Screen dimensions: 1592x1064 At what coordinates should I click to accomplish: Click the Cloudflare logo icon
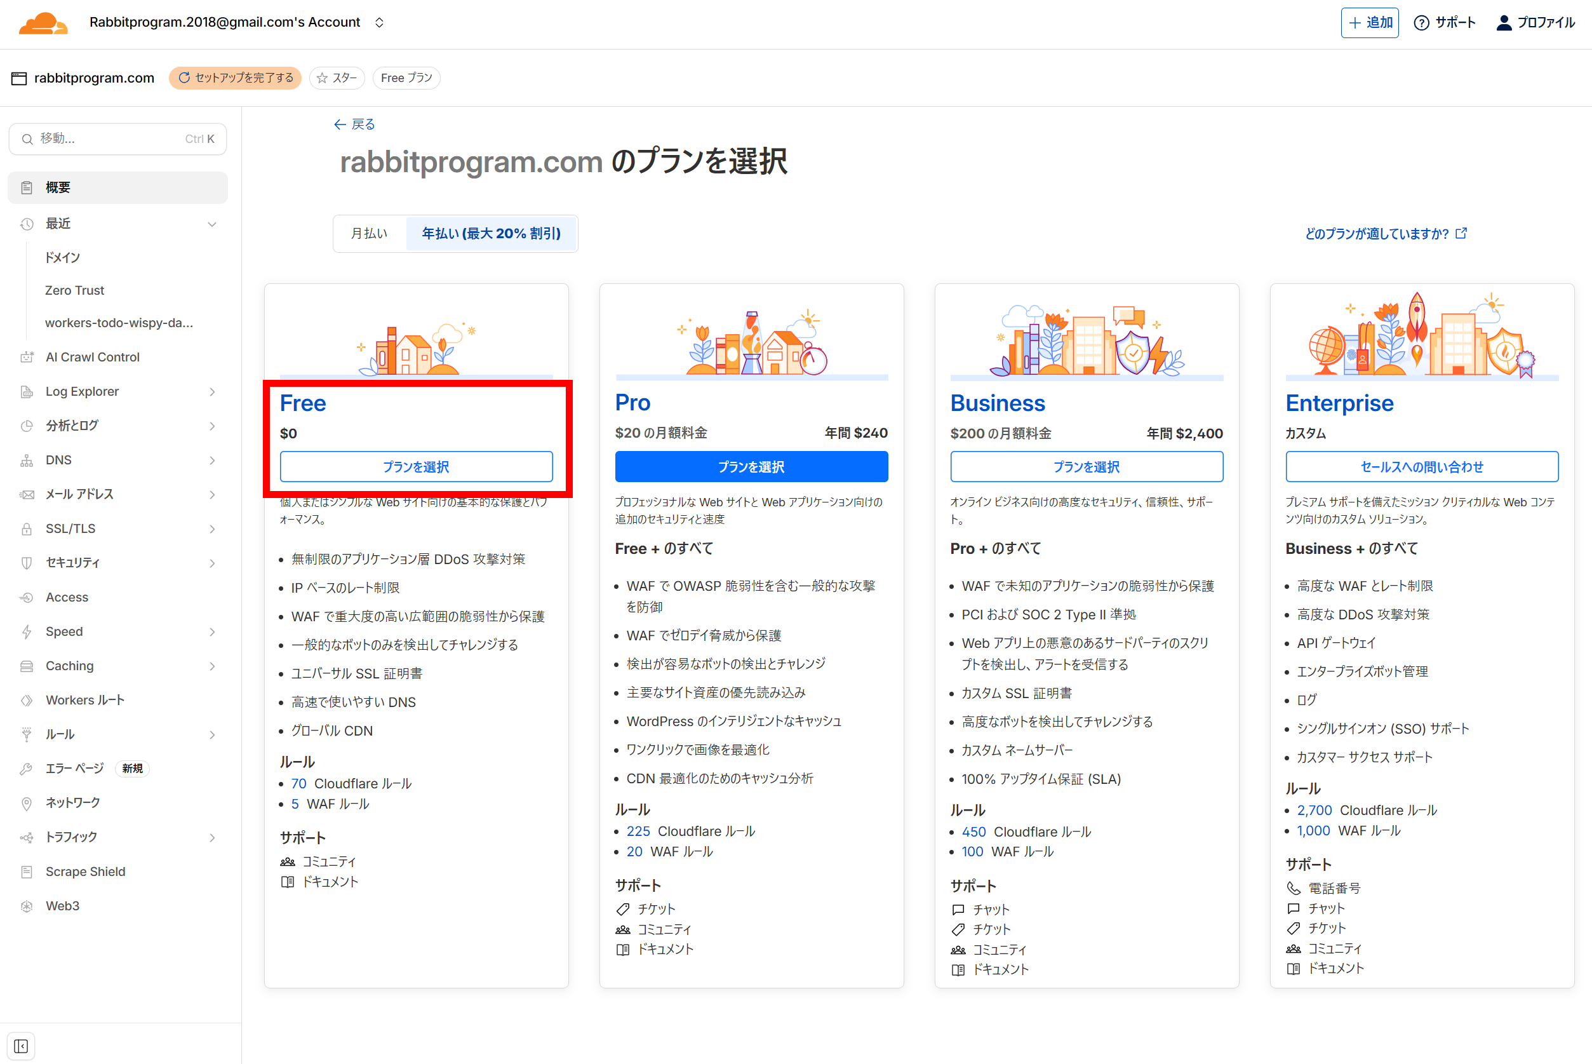coord(43,23)
